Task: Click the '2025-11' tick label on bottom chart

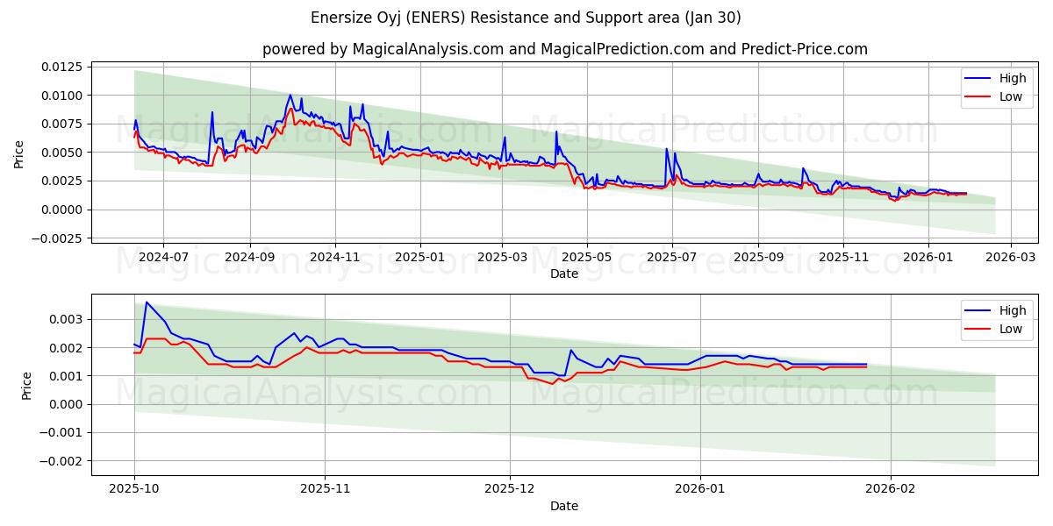Action: (325, 490)
